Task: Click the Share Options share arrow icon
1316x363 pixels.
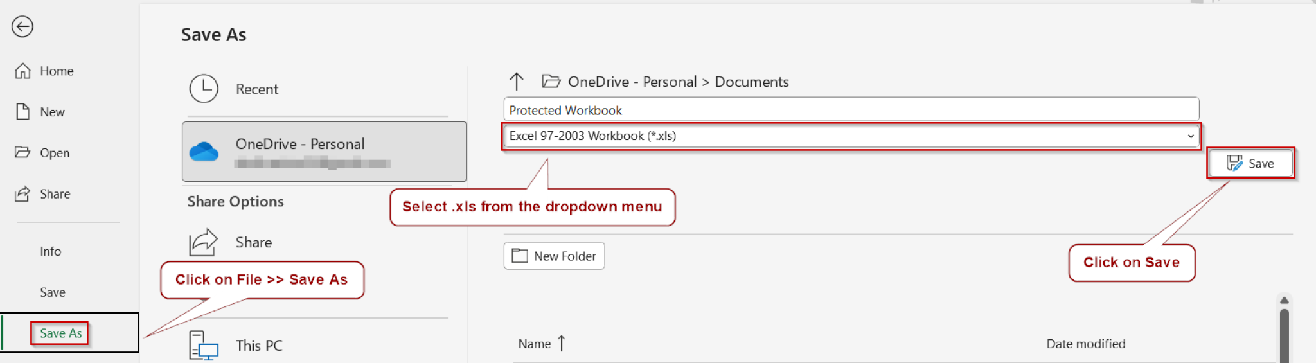Action: [x=204, y=243]
